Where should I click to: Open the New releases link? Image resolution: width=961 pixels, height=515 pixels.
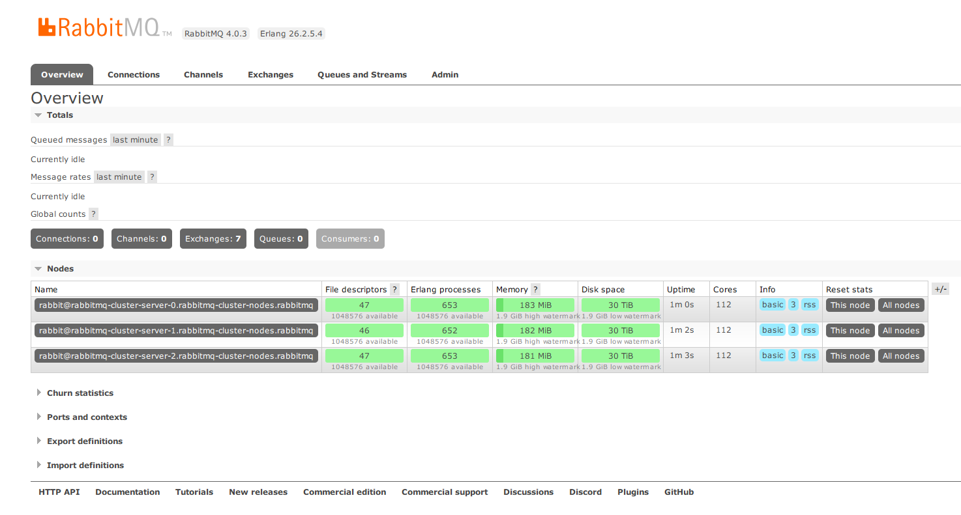pos(258,492)
